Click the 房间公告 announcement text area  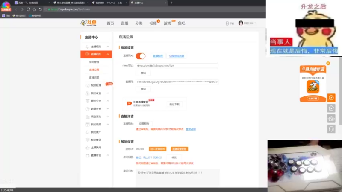click(x=177, y=178)
